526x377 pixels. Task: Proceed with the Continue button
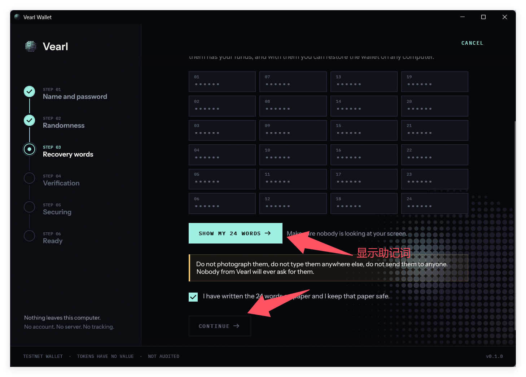pos(220,326)
